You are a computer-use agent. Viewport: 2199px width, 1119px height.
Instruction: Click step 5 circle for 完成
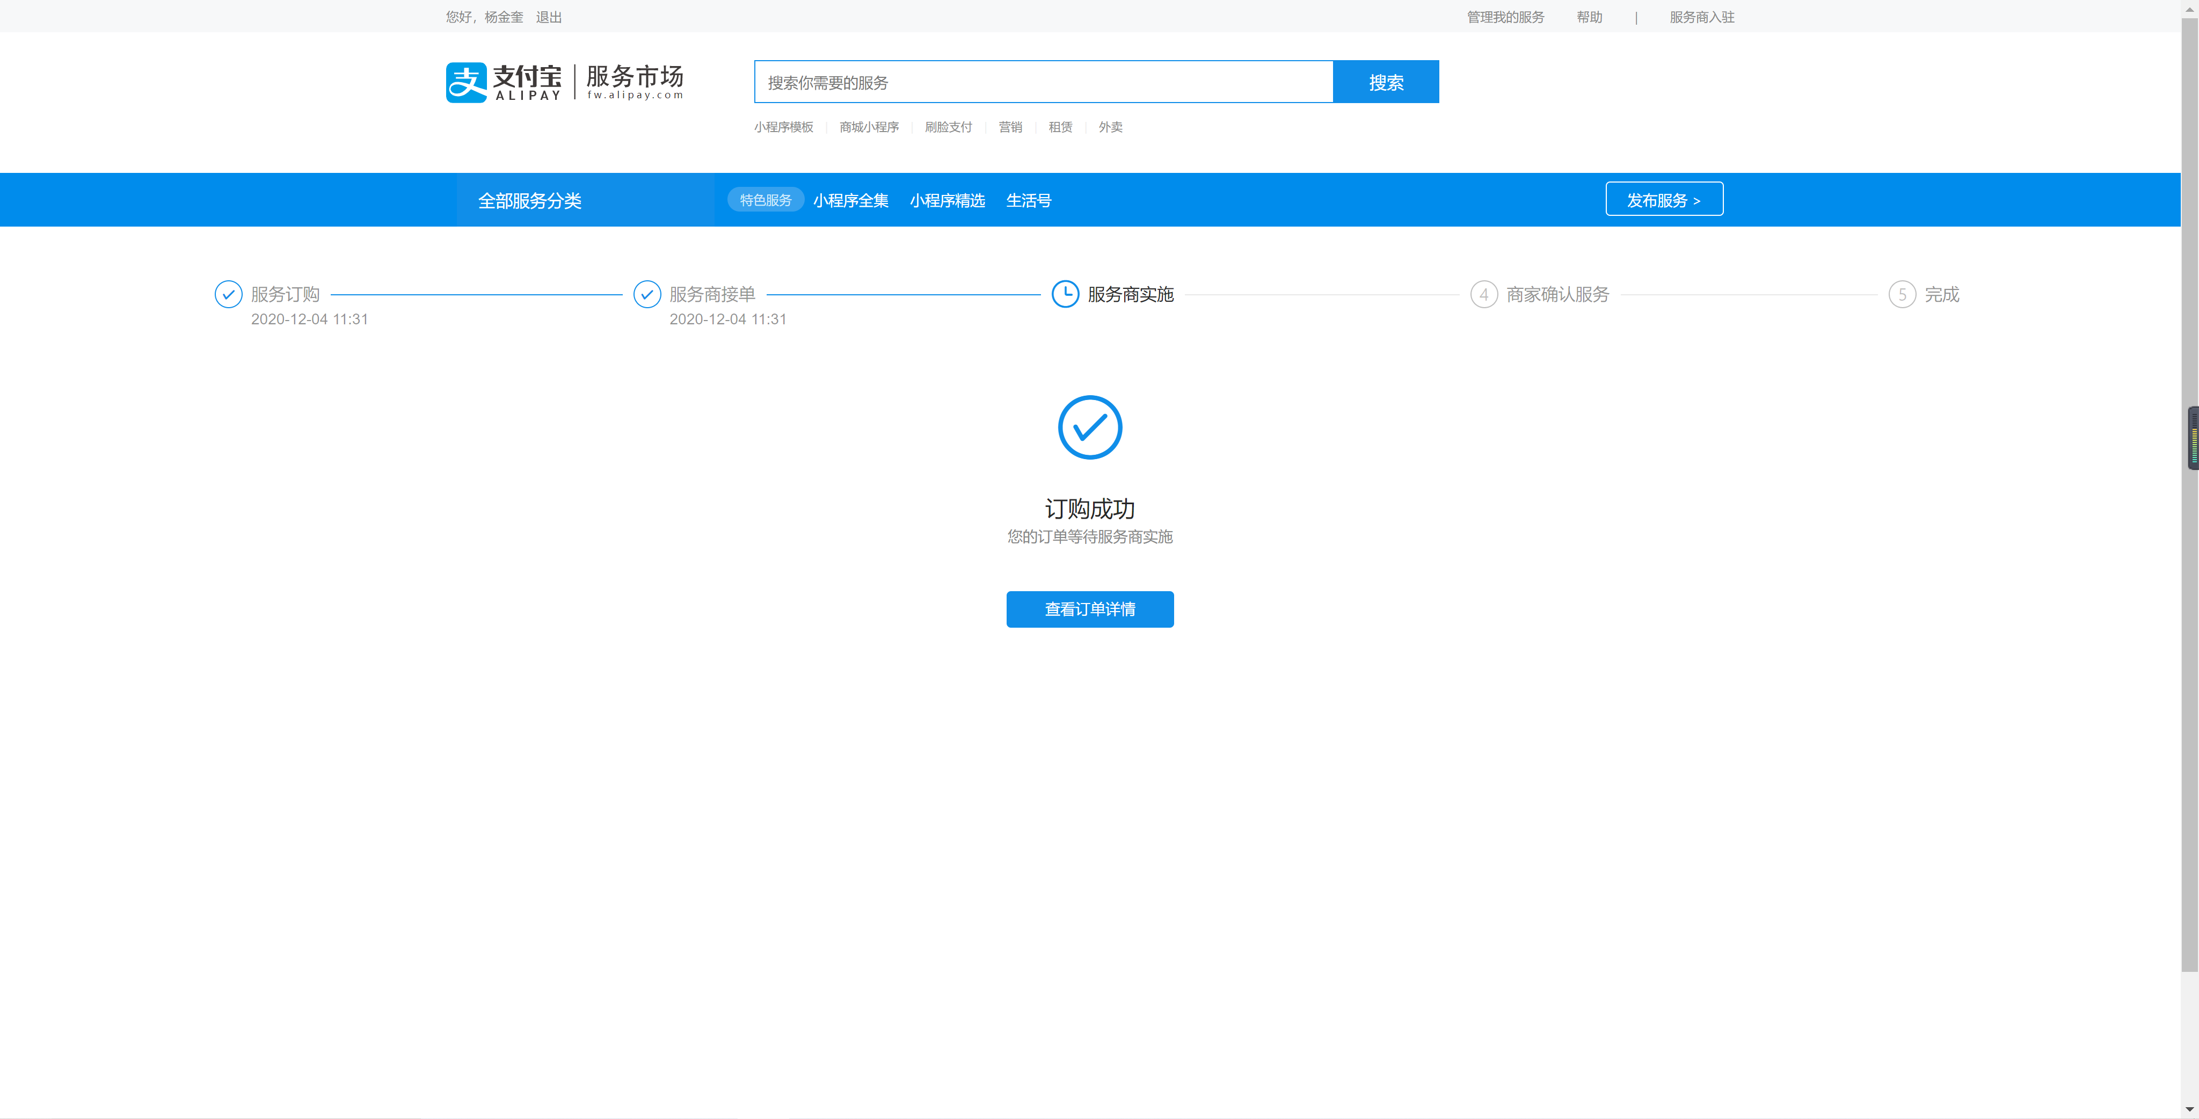(x=1902, y=294)
